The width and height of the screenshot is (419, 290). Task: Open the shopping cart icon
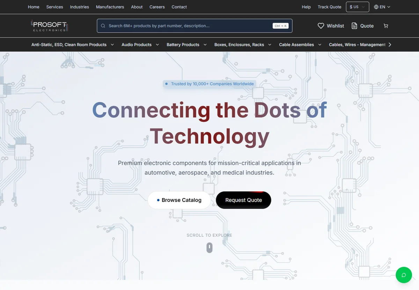[x=386, y=26]
